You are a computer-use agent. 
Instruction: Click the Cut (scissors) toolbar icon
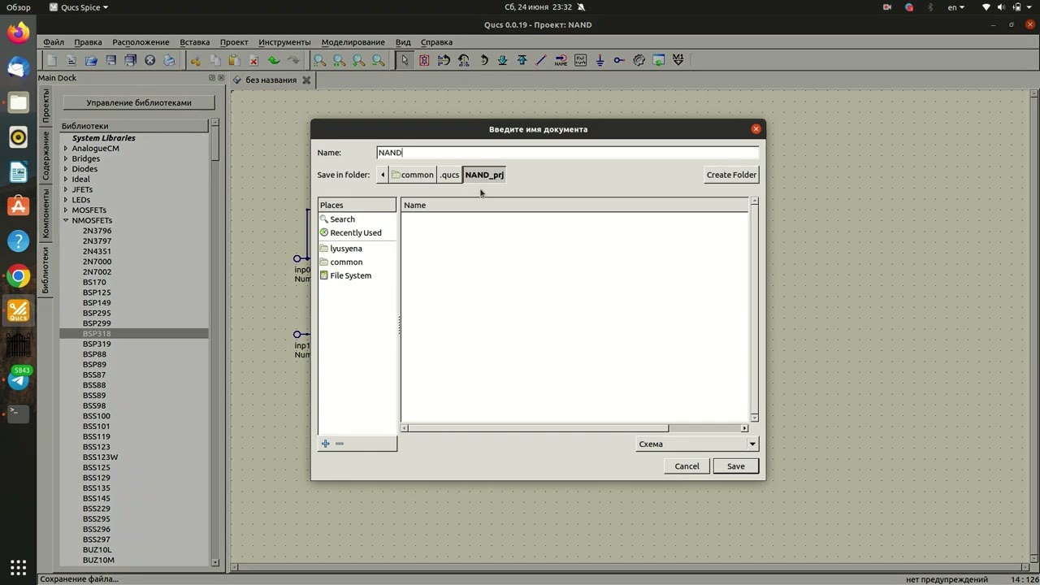click(196, 60)
